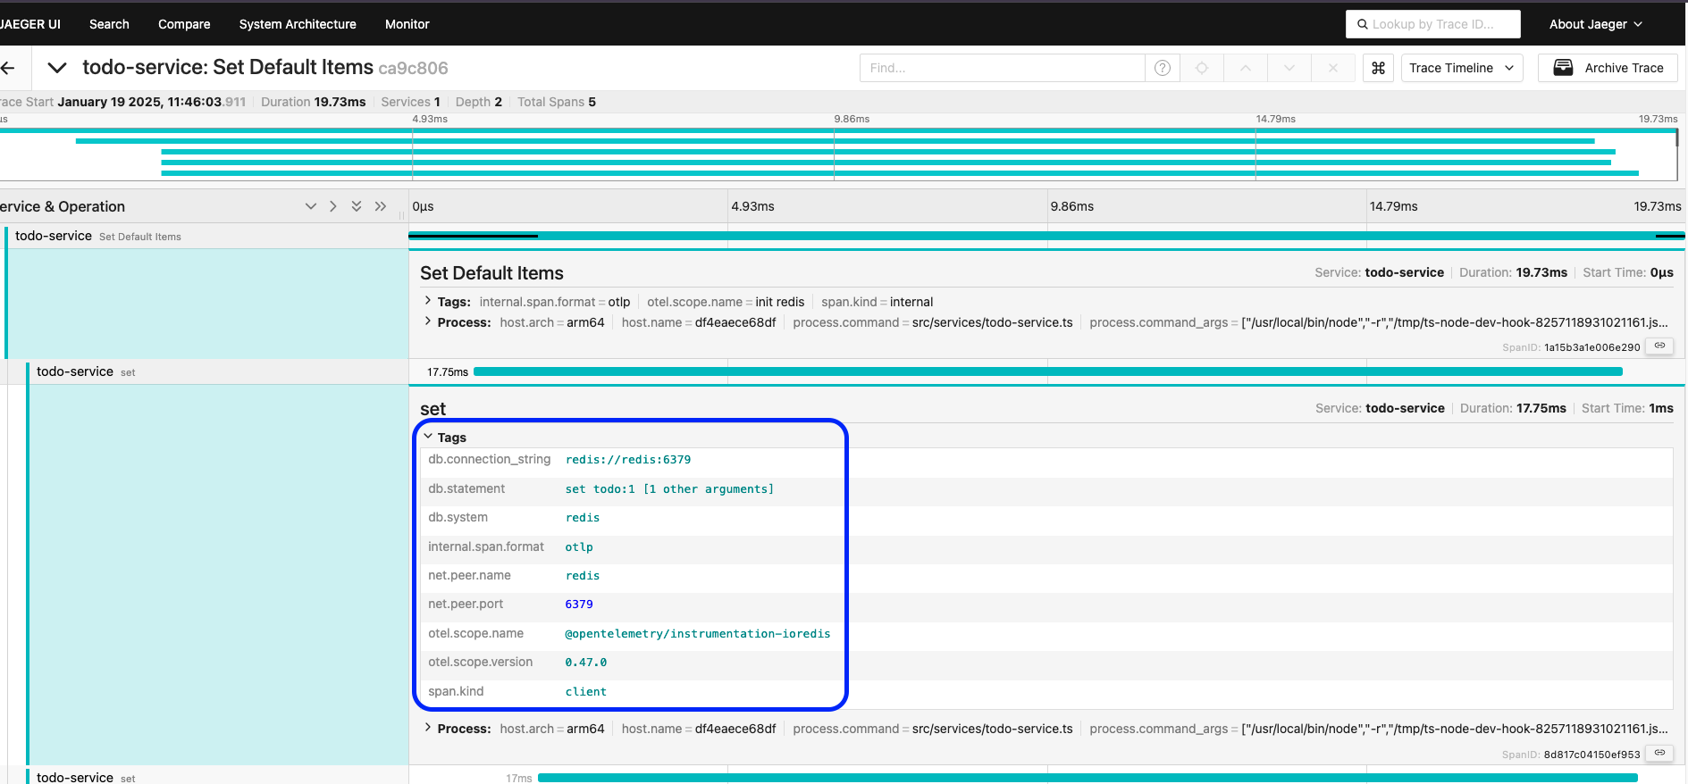Click the locate-span target icon
Screen dimensions: 1688x784
(x=1202, y=68)
